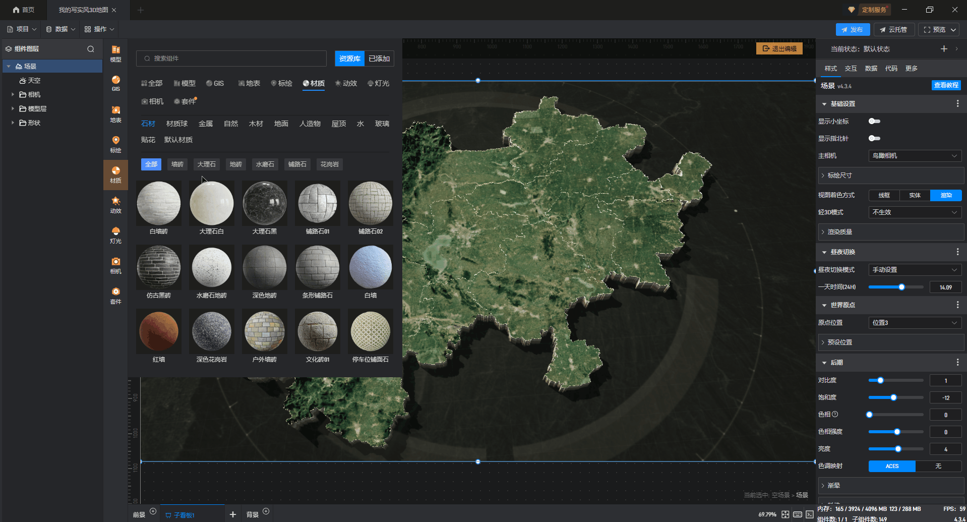Select the 大理石黑 material thumbnail
This screenshot has width=967, height=522.
coord(264,204)
